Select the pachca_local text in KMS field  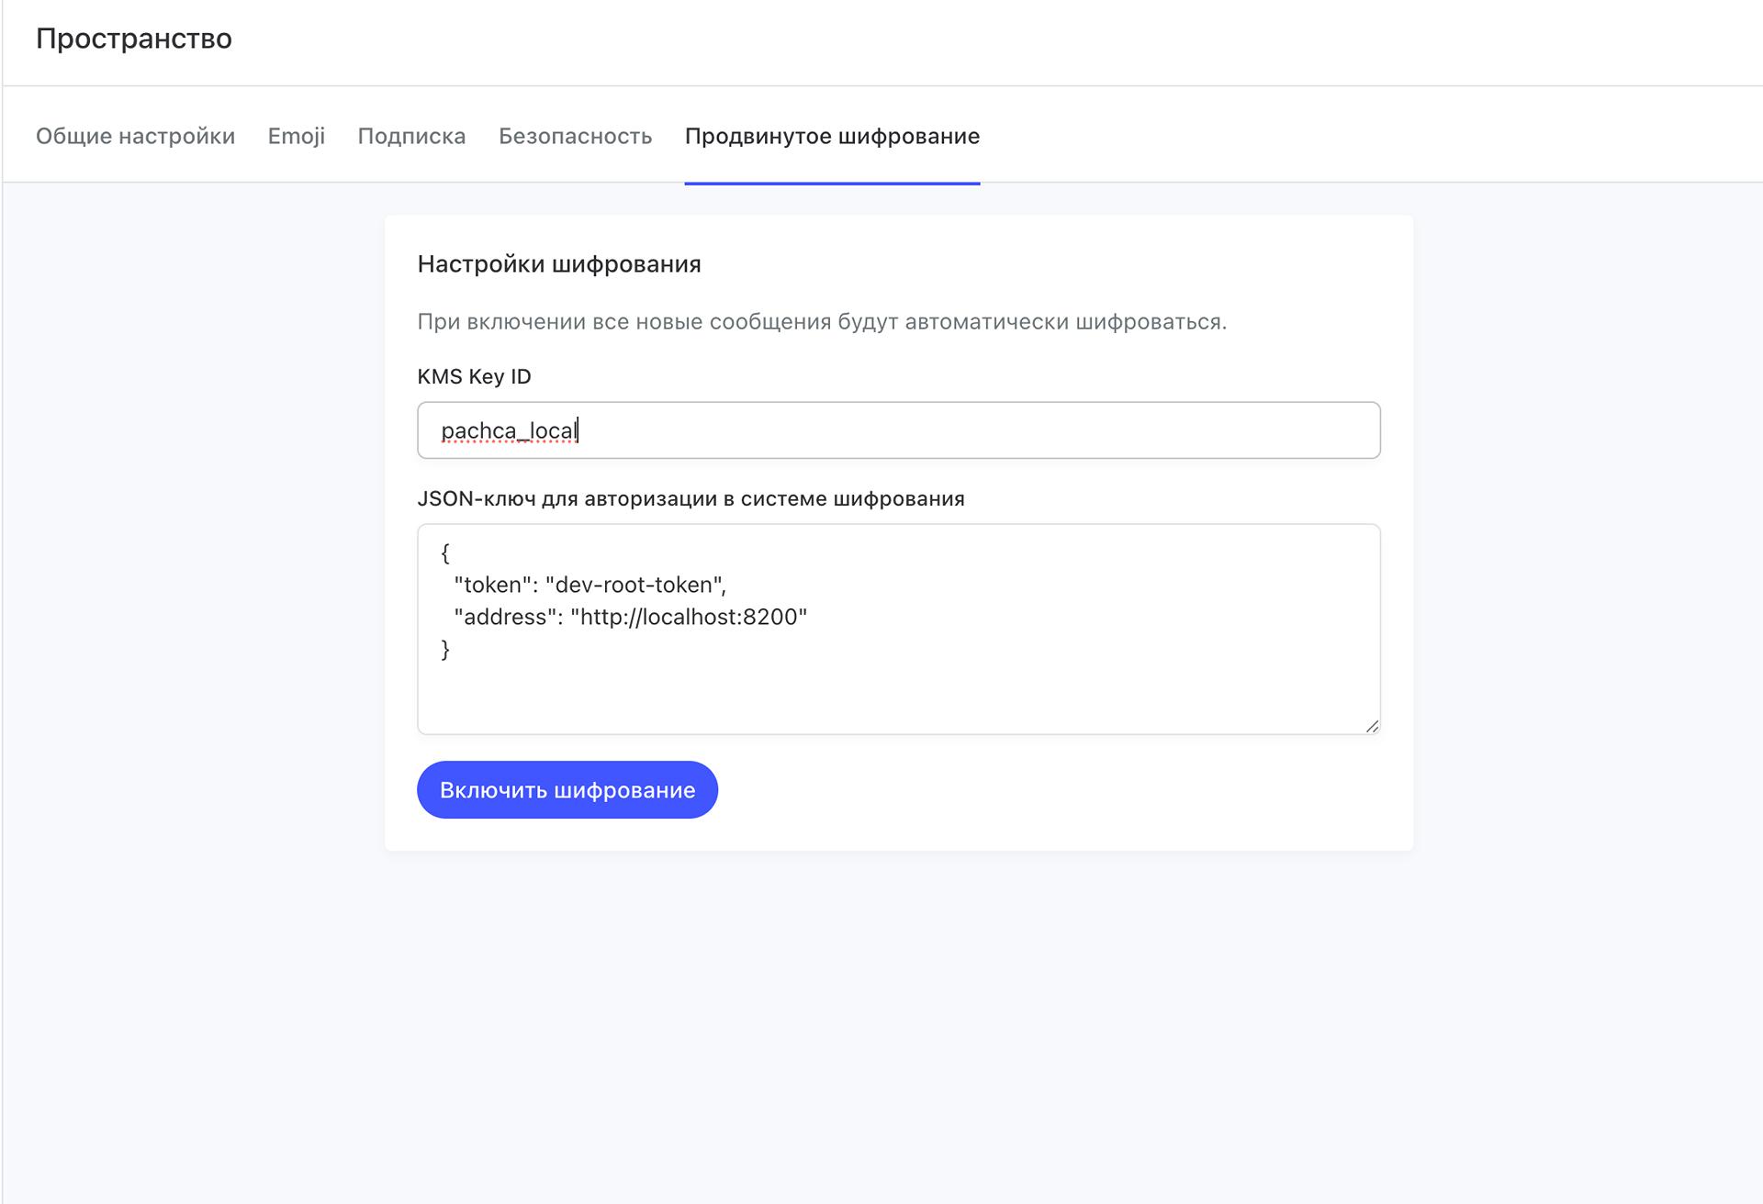click(510, 429)
